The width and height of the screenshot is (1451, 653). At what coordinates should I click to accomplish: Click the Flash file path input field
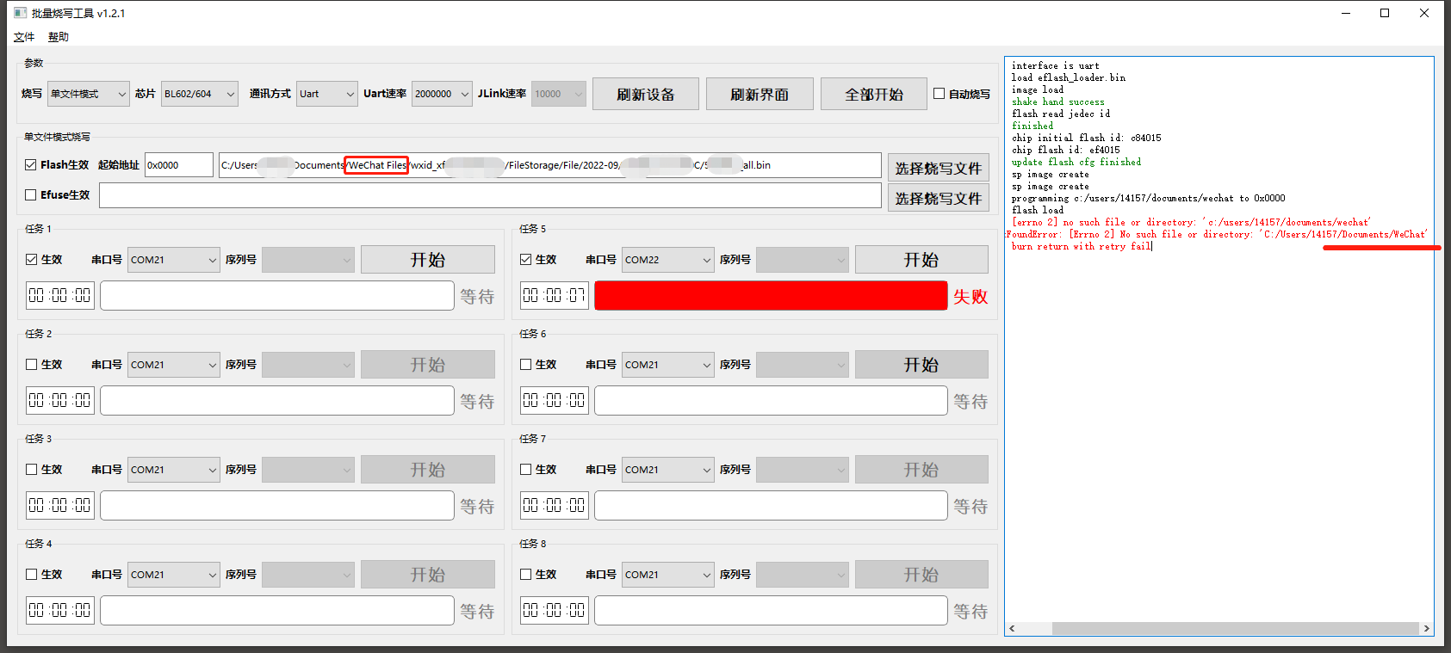550,165
